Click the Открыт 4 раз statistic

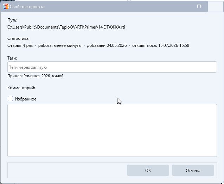(x=20, y=45)
